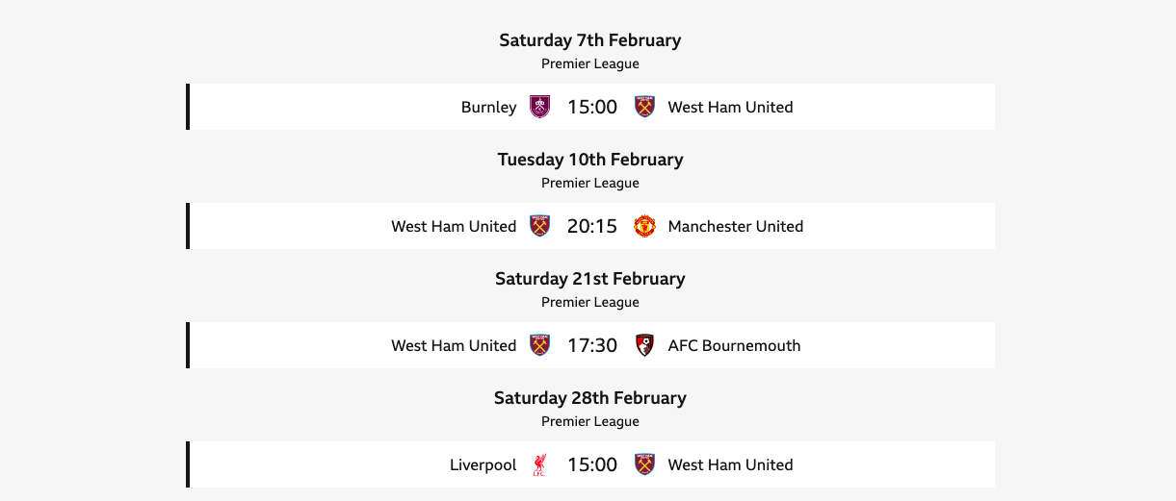
Task: Click the Manchester United crest
Action: click(644, 226)
